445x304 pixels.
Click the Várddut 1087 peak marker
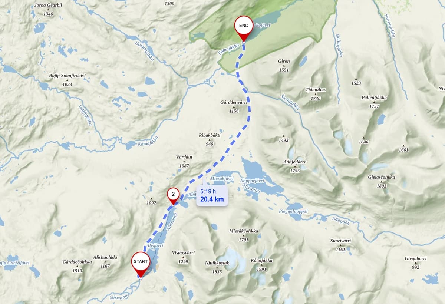[184, 161]
